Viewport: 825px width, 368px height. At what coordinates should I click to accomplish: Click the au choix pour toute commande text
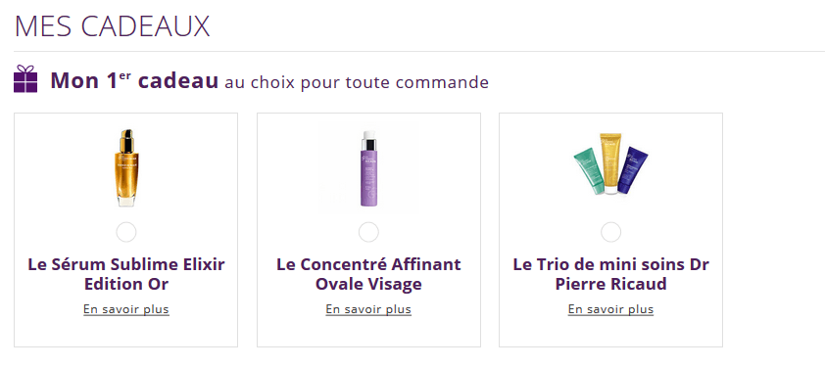pyautogui.click(x=357, y=82)
